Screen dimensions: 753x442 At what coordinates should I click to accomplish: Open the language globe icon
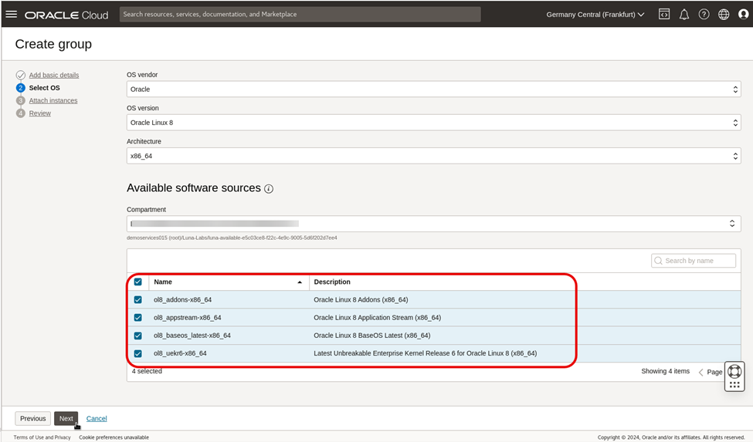tap(724, 15)
